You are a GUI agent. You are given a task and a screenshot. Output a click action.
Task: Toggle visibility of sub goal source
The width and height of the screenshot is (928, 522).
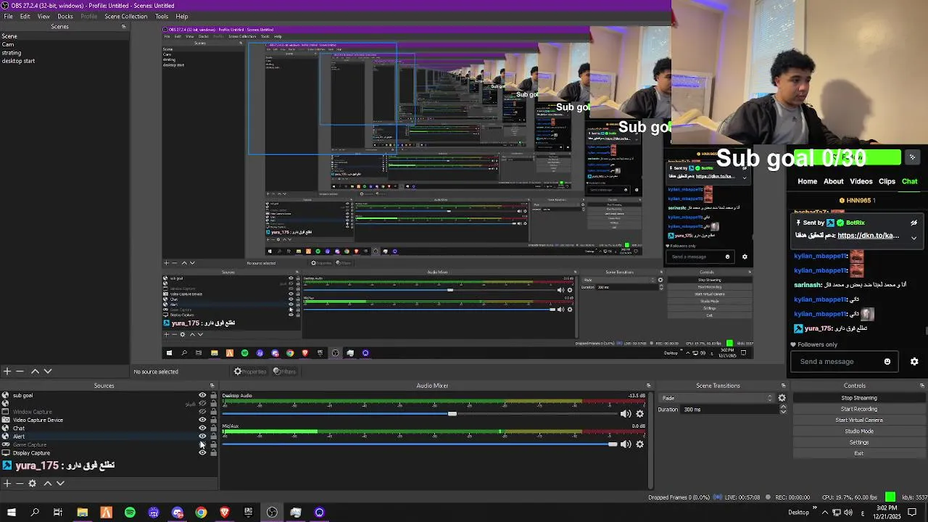[202, 396]
